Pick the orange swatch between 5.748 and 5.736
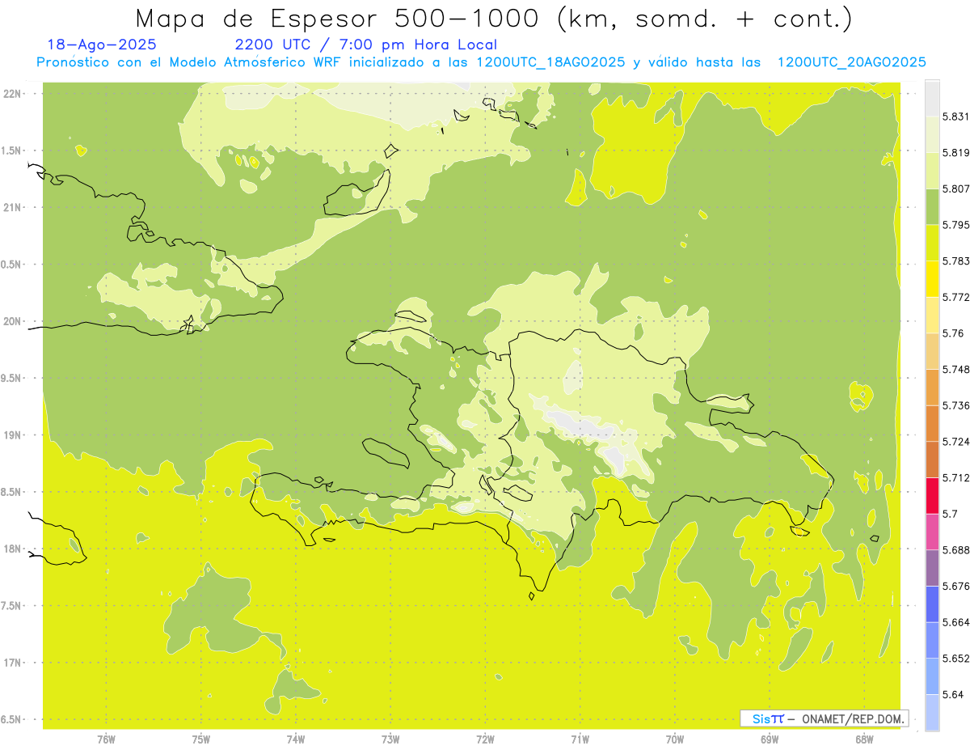Viewport: 970px width, 750px height. (932, 387)
